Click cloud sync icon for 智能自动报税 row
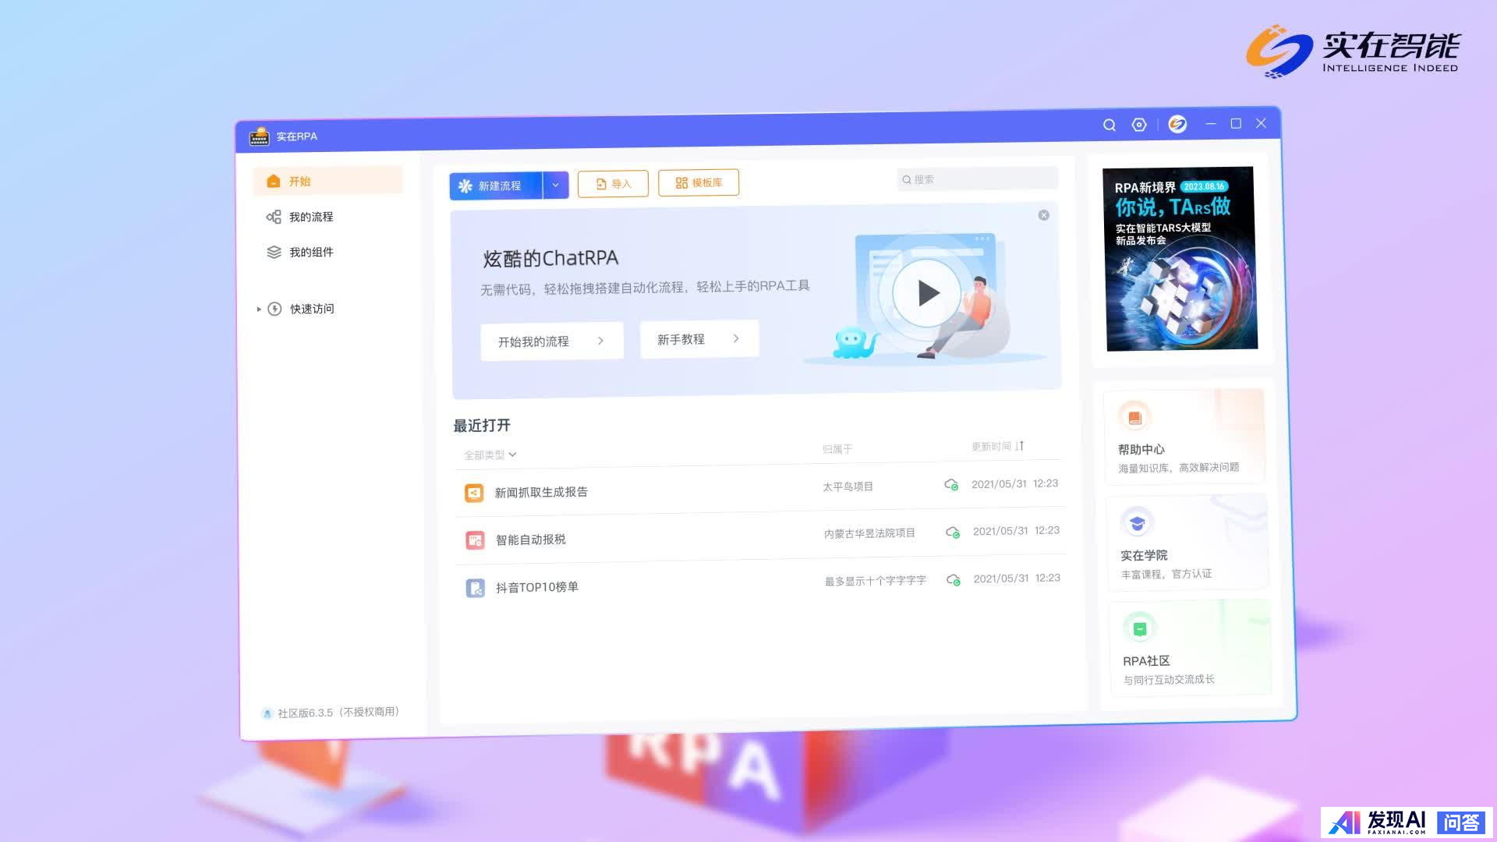This screenshot has width=1497, height=842. 953,532
